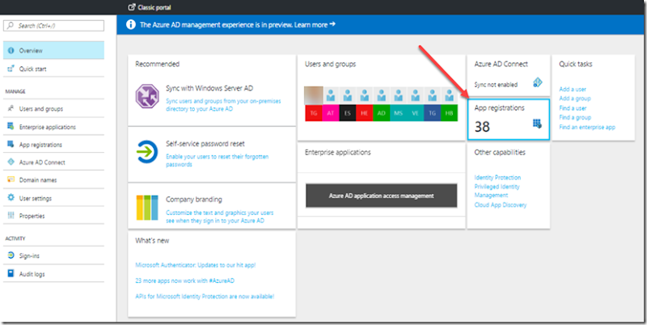Image resolution: width=647 pixels, height=325 pixels.
Task: Open User settings in the sidebar
Action: [53, 198]
